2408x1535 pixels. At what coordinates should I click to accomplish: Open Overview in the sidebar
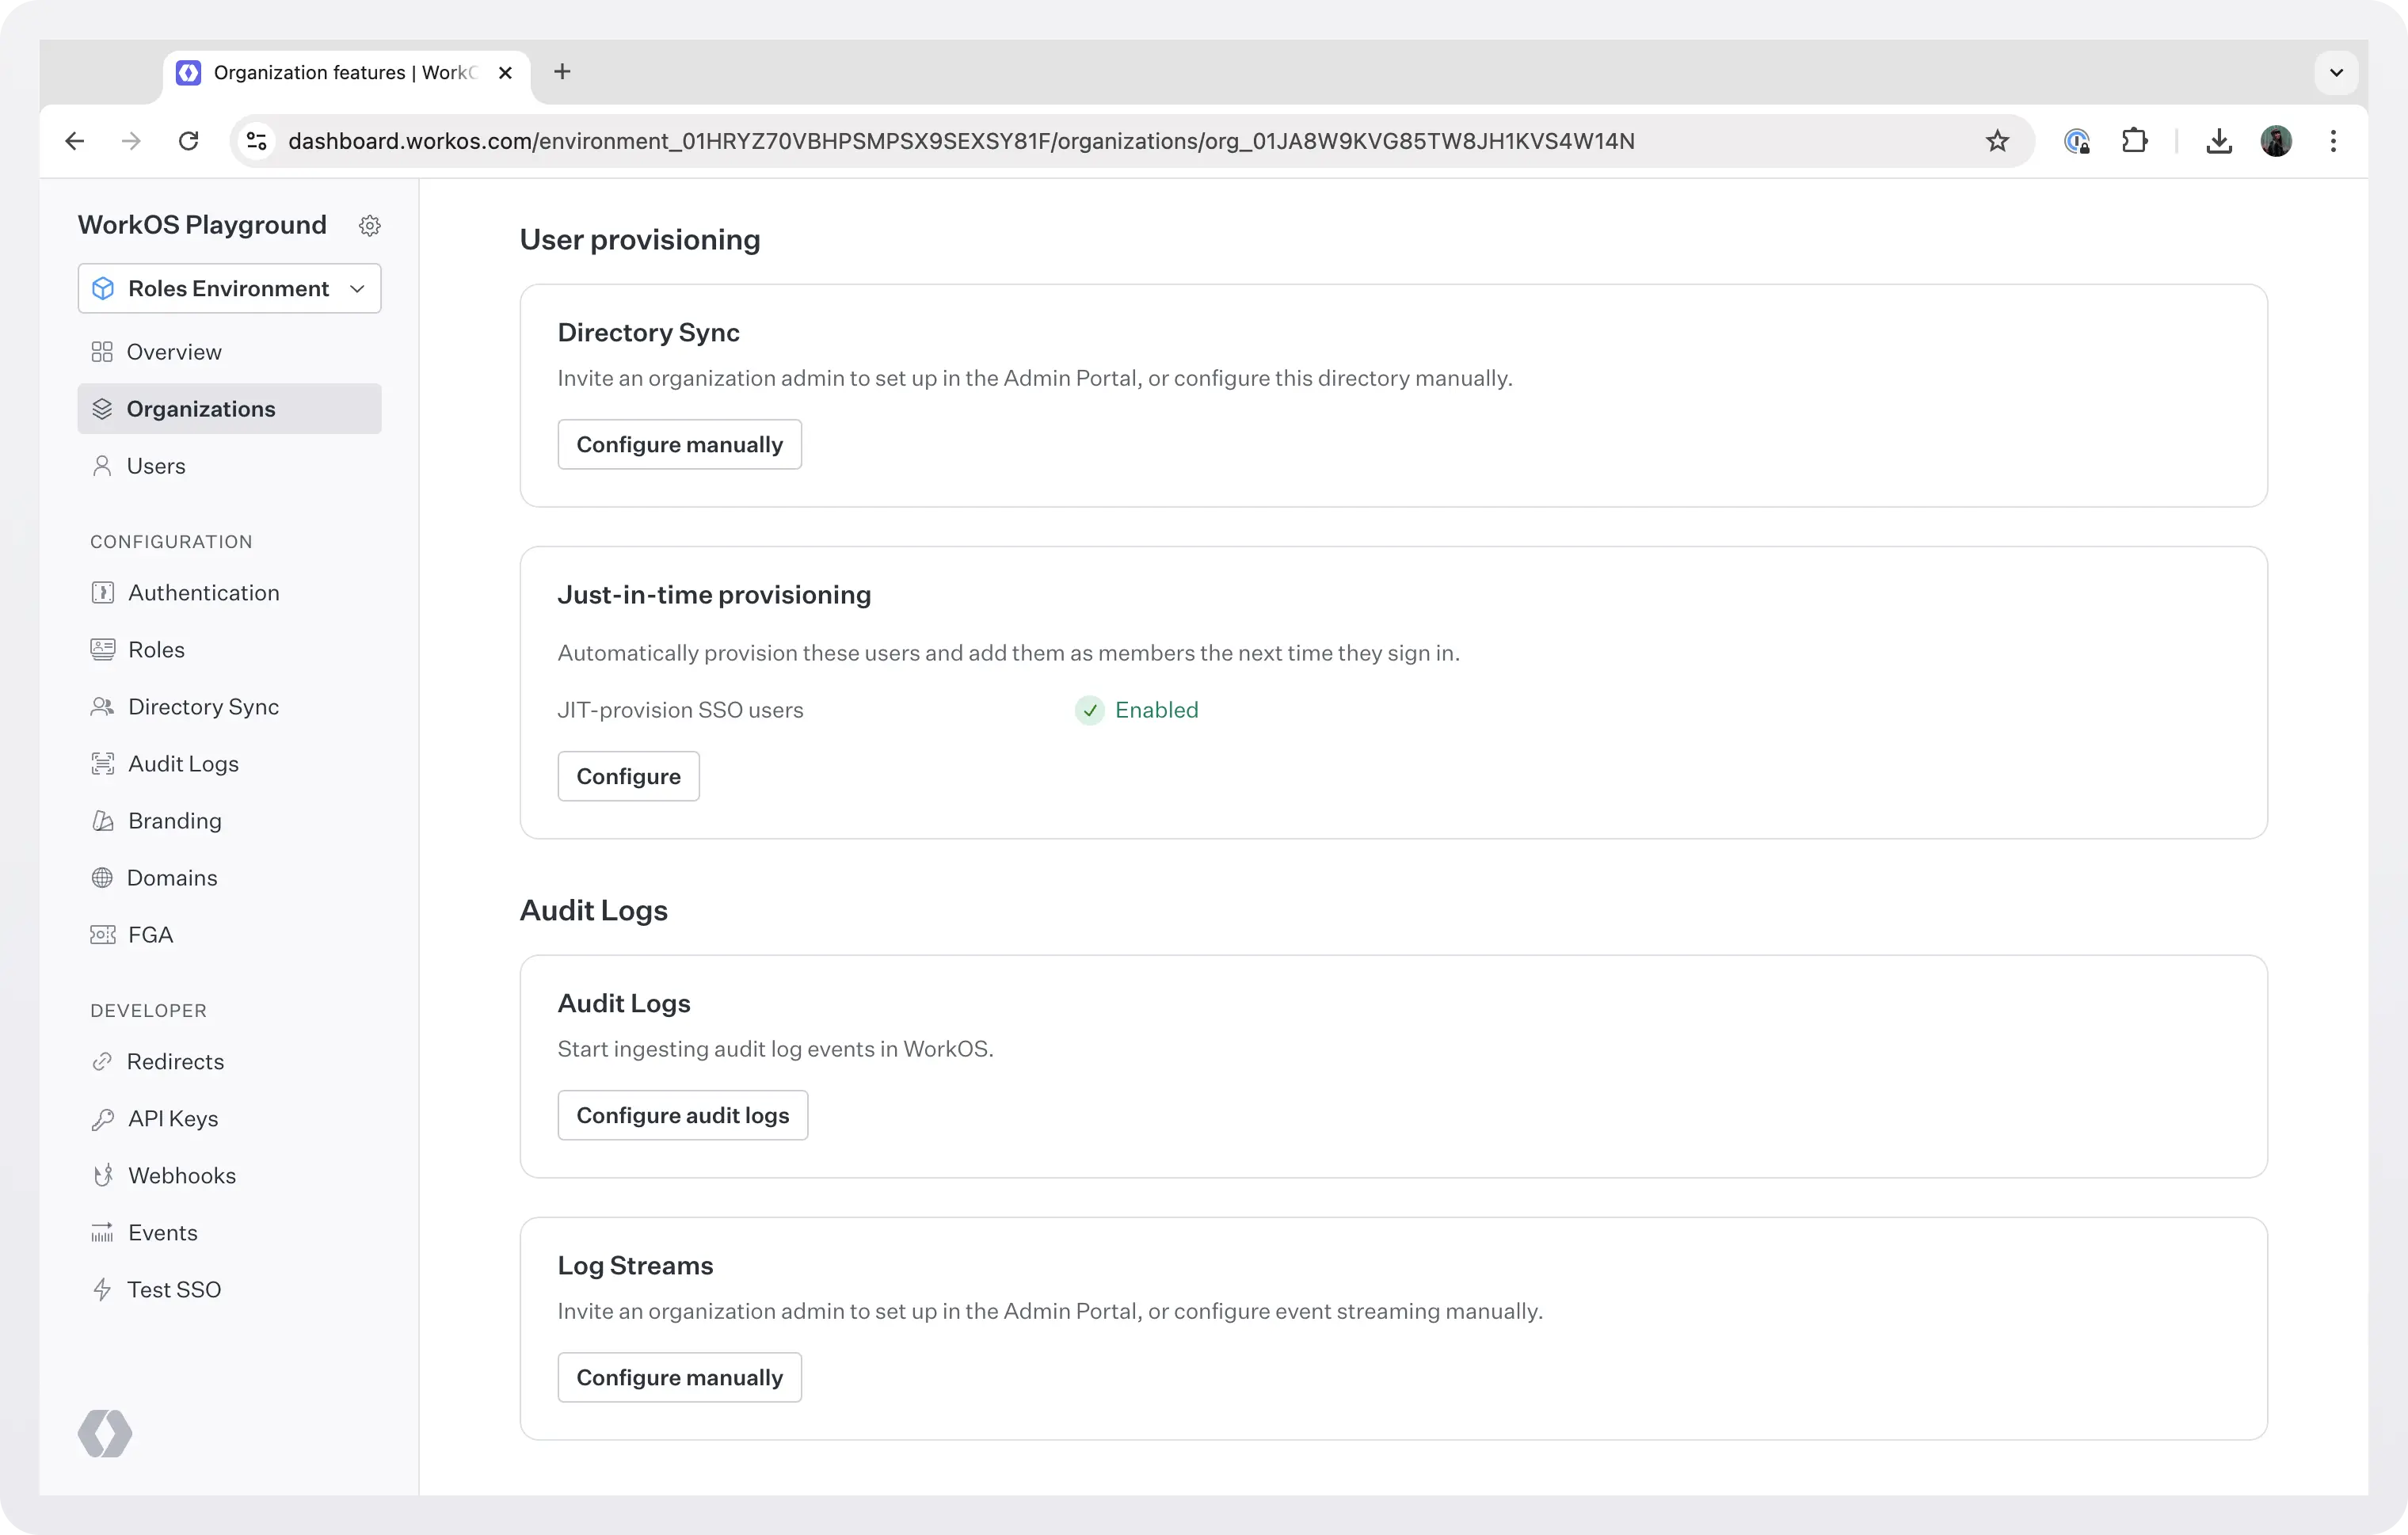229,352
